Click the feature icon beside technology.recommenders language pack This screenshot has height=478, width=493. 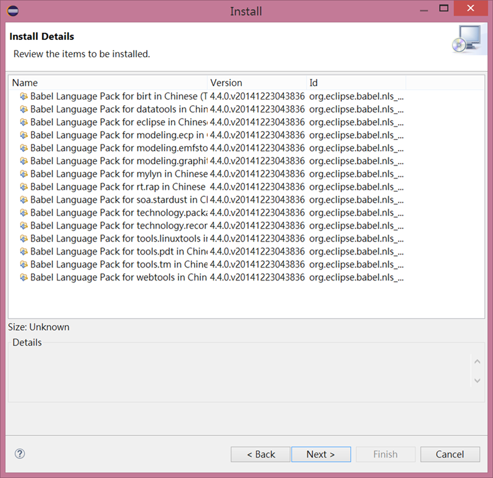click(24, 226)
